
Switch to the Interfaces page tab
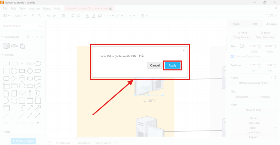coord(84,143)
